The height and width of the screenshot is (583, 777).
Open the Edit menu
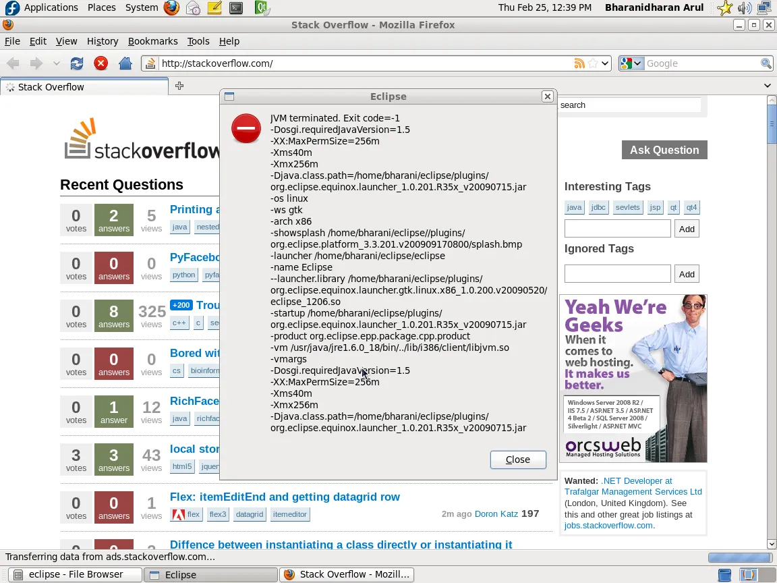(x=38, y=41)
